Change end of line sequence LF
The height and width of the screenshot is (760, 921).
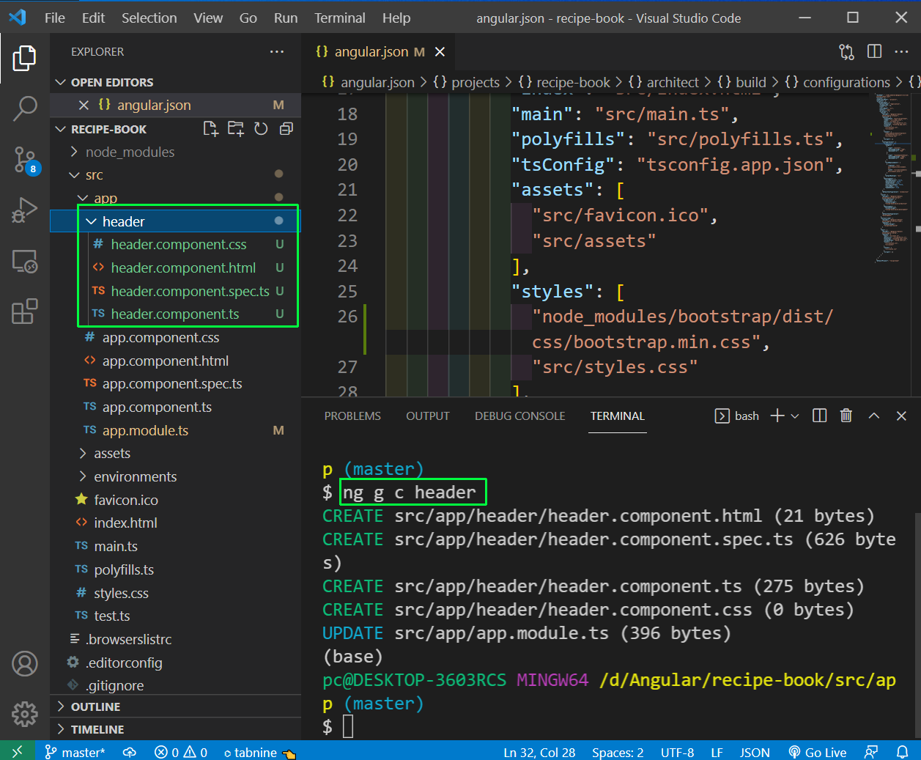pyautogui.click(x=717, y=752)
